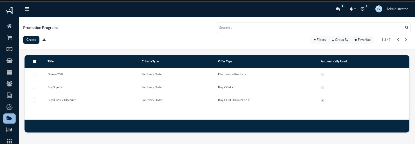Open the bar chart sidebar icon
This screenshot has width=415, height=144.
click(x=9, y=130)
